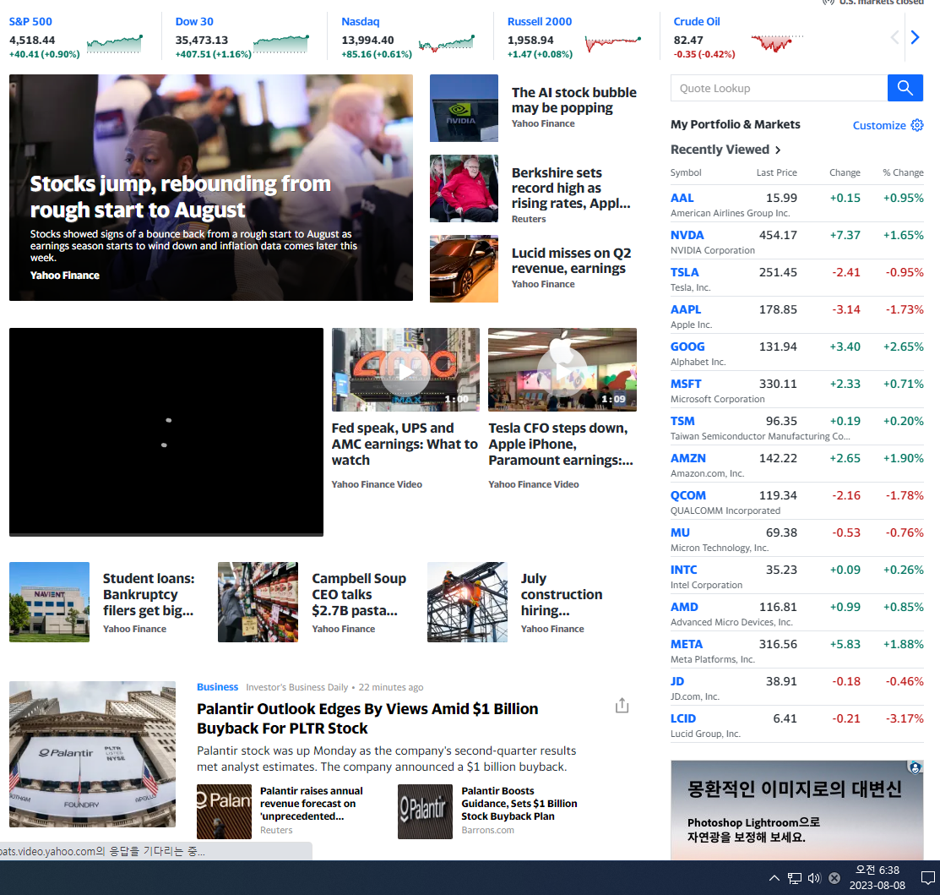Expand Recently Viewed list
940x895 pixels.
pos(725,150)
